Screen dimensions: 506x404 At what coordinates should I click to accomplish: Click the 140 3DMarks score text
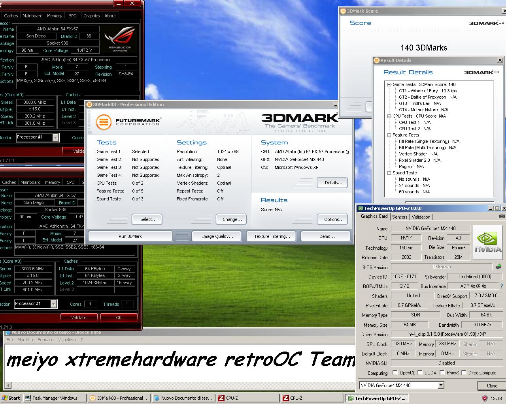pos(424,48)
